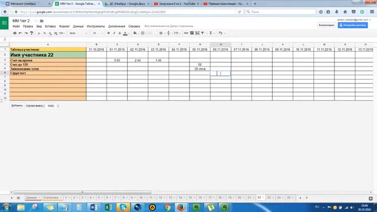
Task: Select the cell containing 20 слов
Action: tap(200, 69)
